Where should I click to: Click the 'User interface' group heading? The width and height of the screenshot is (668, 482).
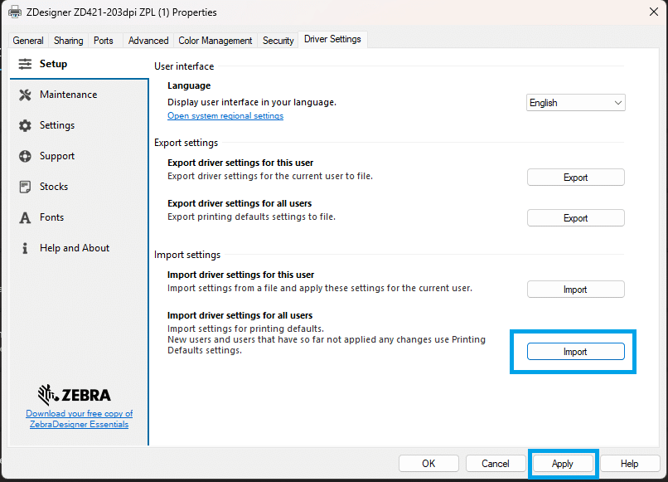184,66
